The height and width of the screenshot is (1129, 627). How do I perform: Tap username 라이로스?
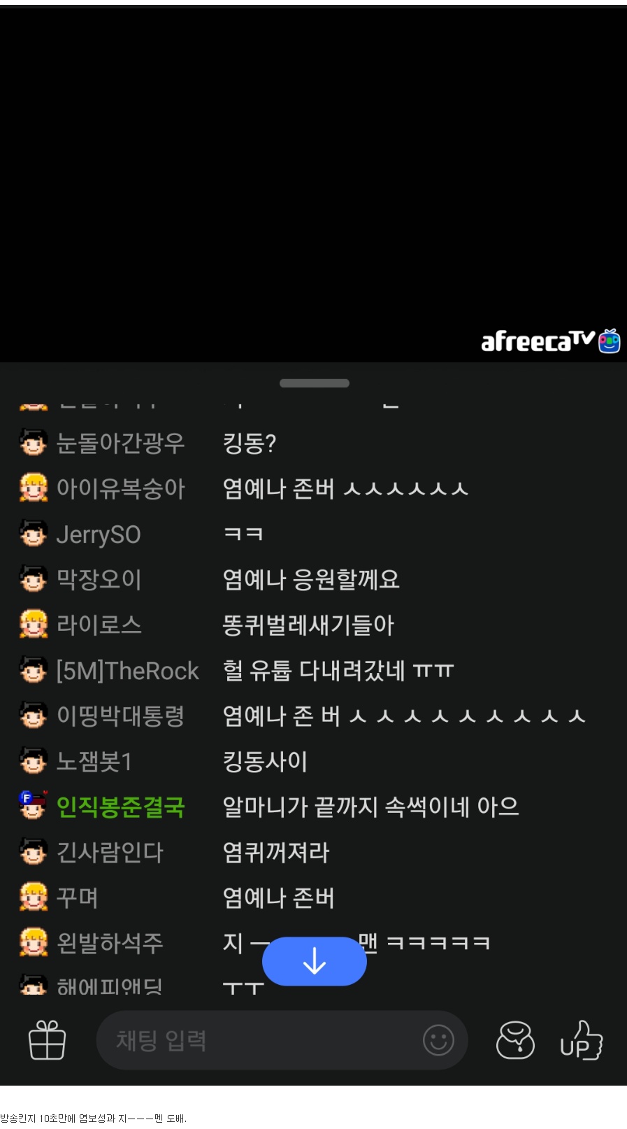(x=99, y=625)
